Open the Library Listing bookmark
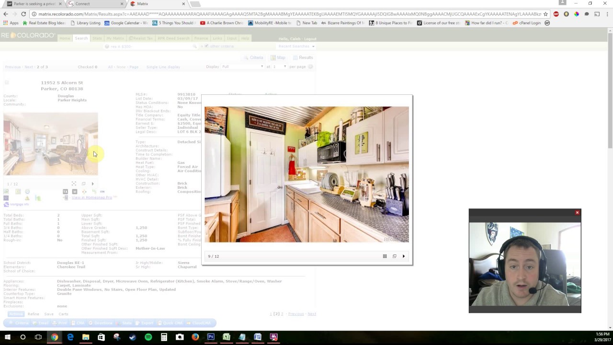Image resolution: width=613 pixels, height=345 pixels. click(x=85, y=23)
